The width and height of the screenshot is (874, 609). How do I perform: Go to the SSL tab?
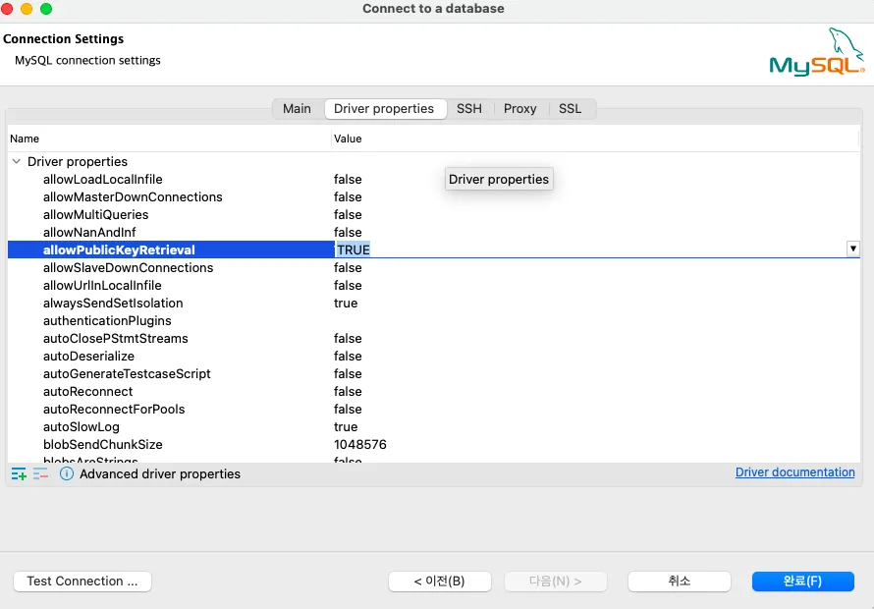click(571, 109)
